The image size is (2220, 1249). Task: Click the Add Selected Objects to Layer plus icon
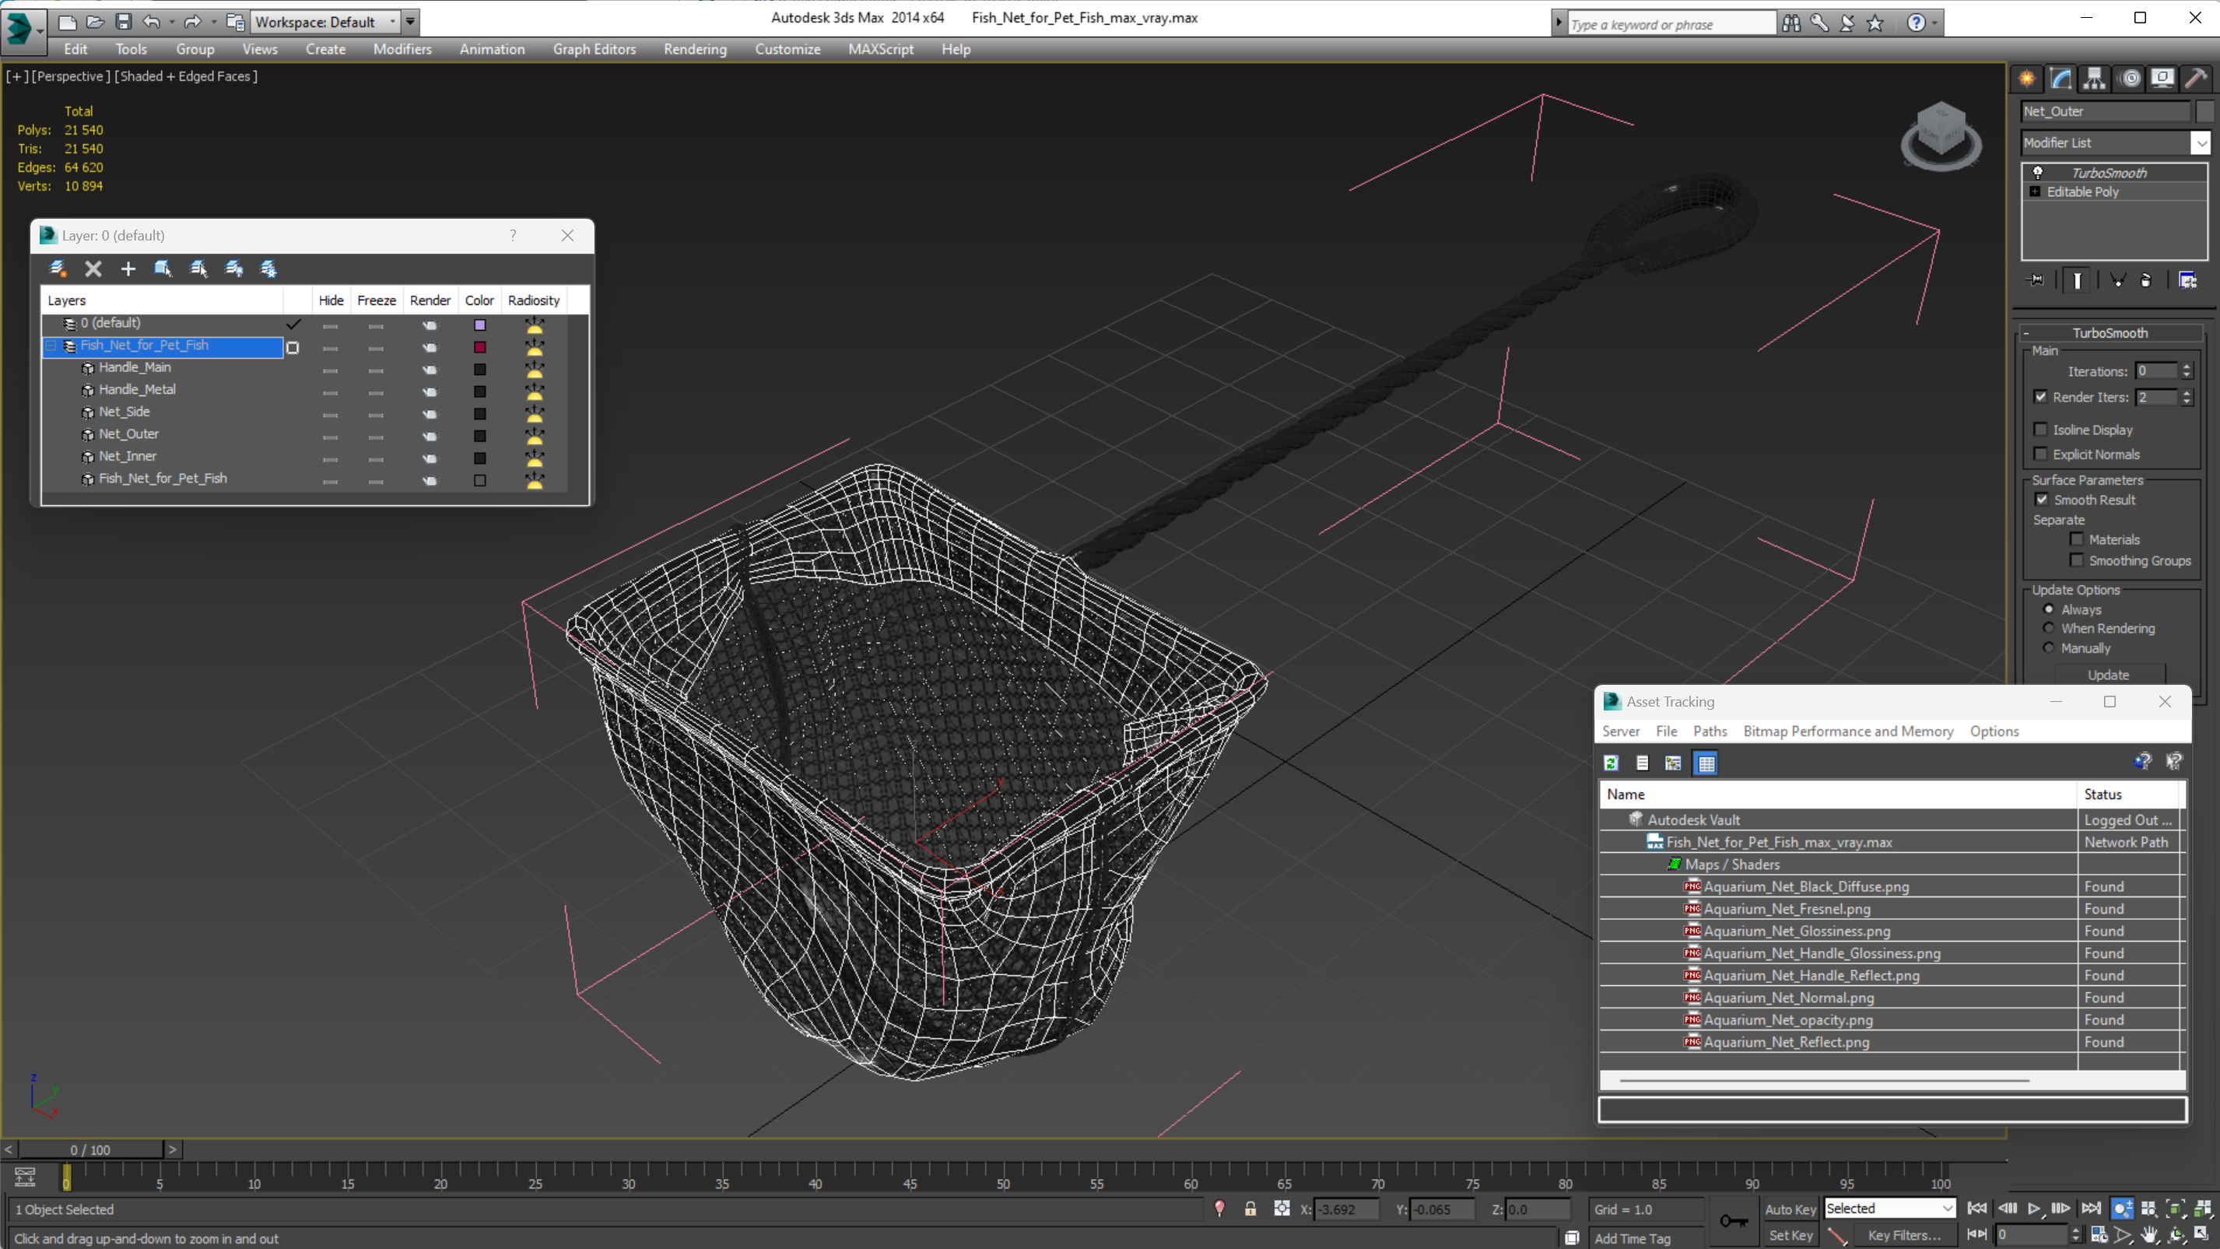coord(128,270)
